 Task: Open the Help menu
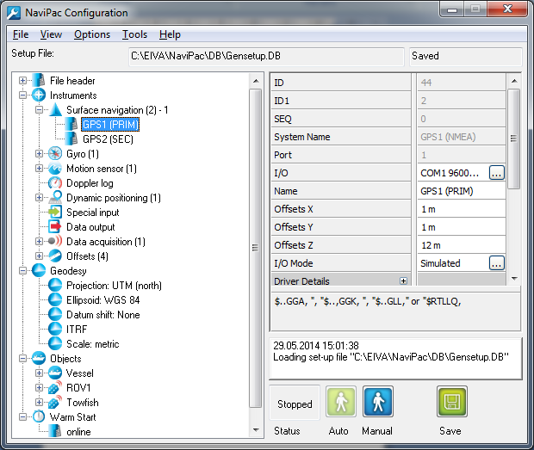(170, 34)
